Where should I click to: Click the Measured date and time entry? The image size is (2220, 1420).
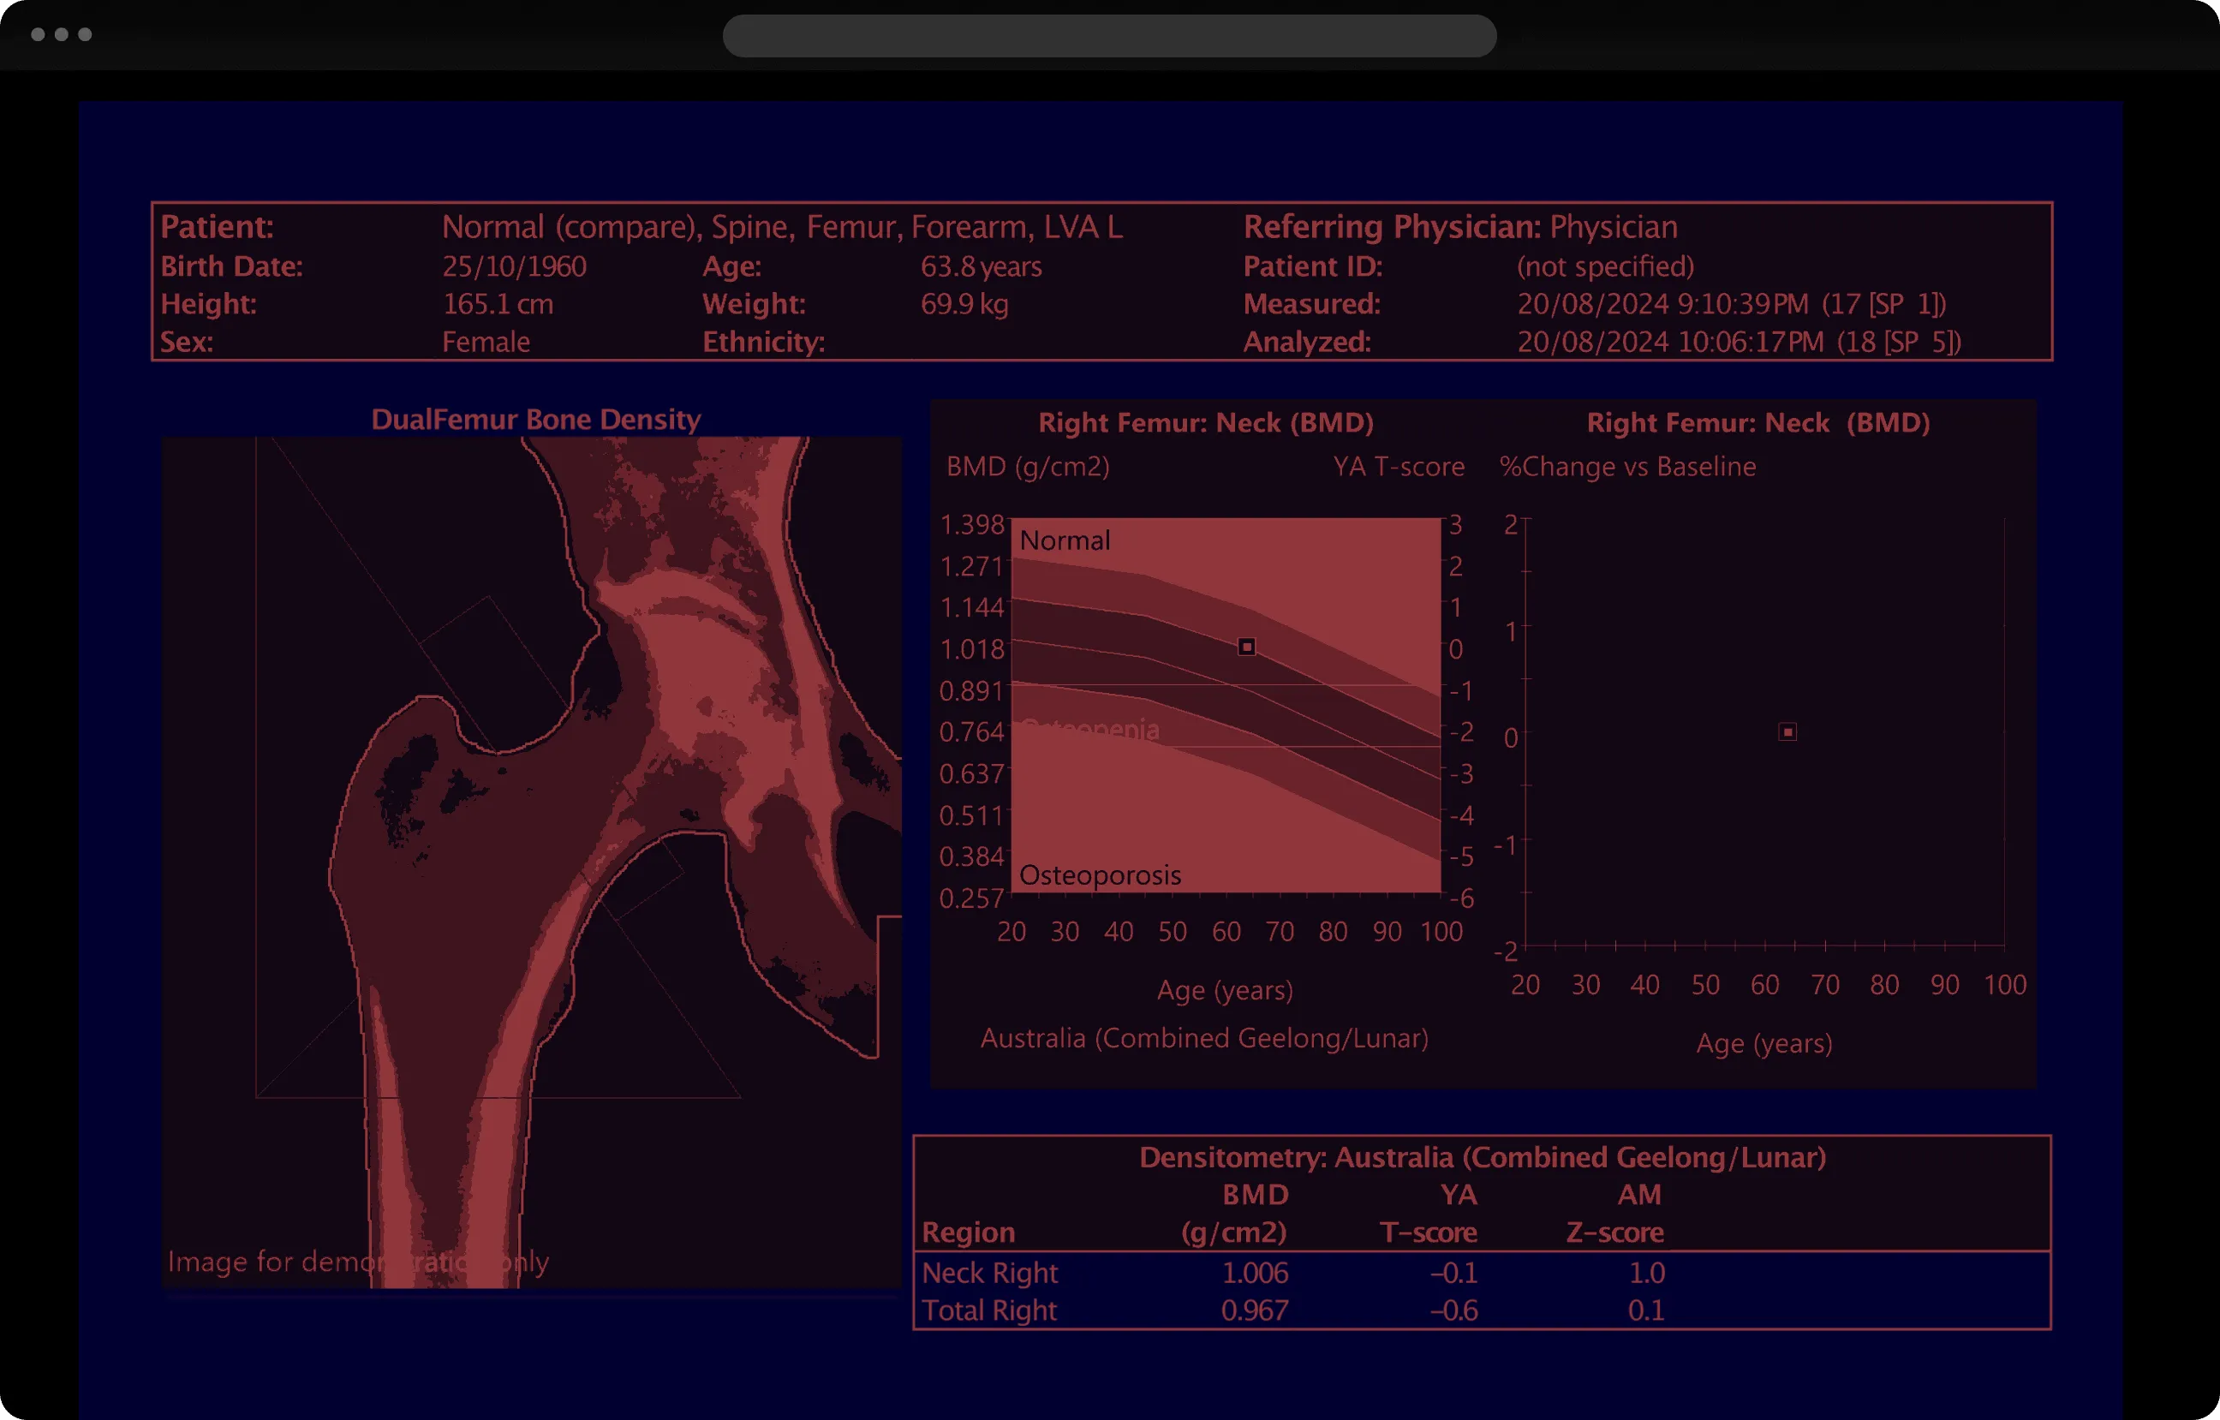coord(1732,304)
